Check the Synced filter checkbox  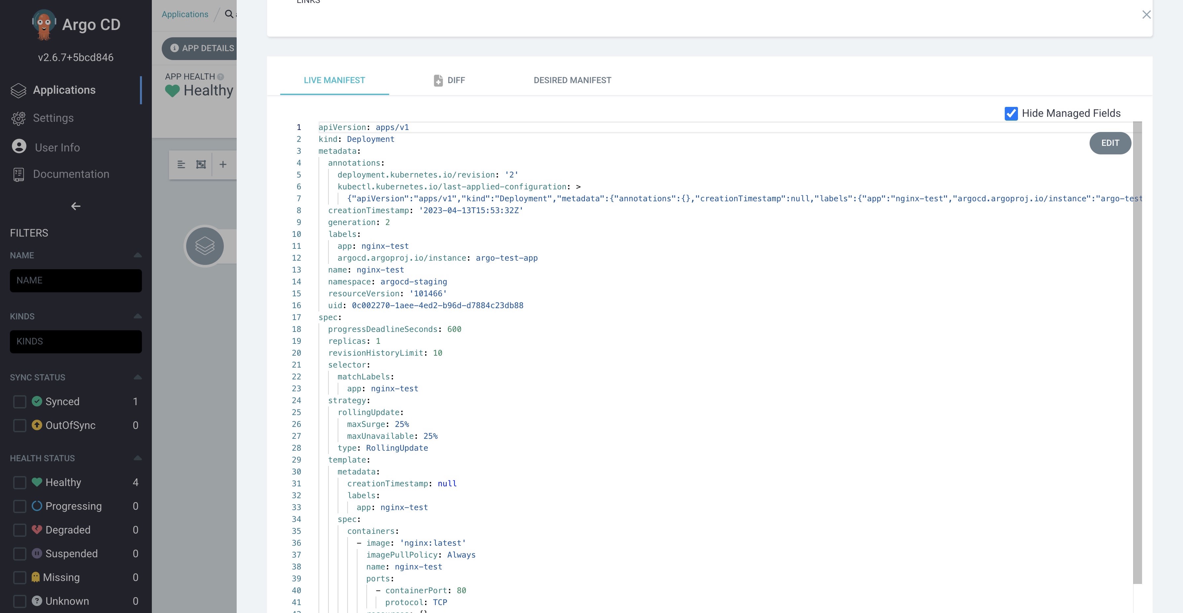point(20,402)
